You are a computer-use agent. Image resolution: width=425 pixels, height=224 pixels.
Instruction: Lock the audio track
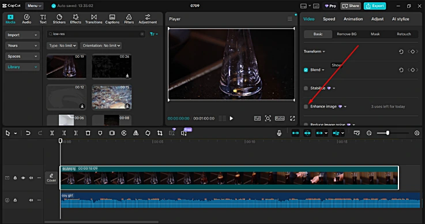click(x=15, y=200)
